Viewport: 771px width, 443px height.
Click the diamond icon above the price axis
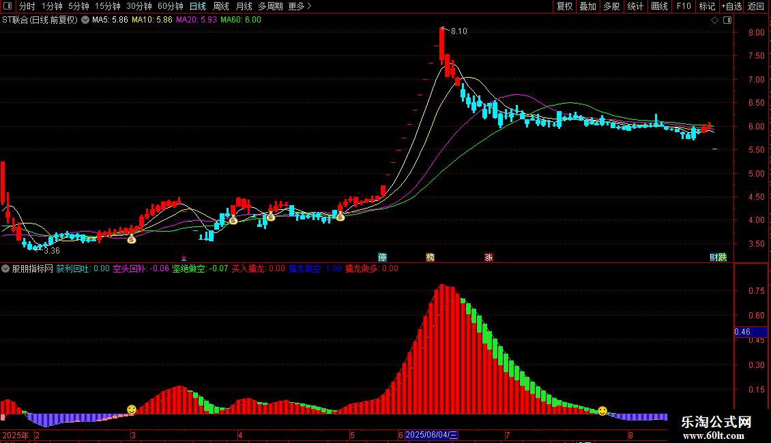coord(715,20)
